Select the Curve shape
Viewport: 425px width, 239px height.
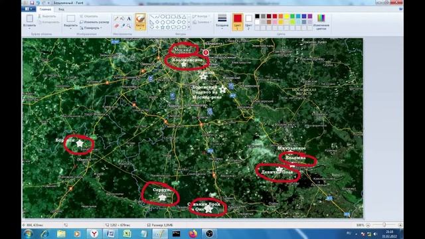[157, 17]
